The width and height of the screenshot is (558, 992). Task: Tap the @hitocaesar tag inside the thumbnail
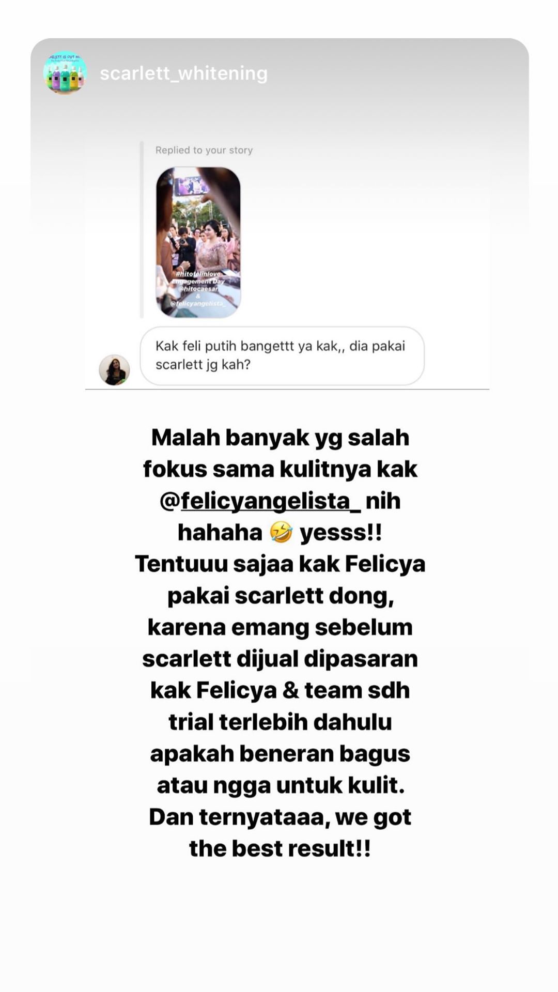[198, 289]
